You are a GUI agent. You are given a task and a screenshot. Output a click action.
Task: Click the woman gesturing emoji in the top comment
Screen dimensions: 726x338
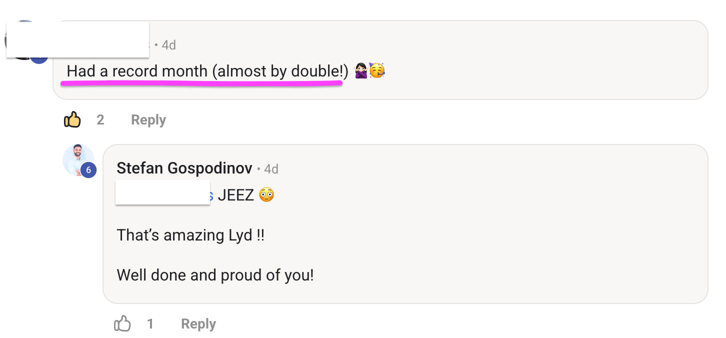(x=361, y=71)
